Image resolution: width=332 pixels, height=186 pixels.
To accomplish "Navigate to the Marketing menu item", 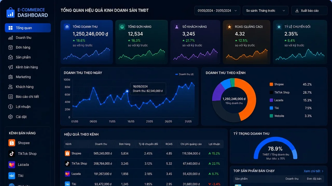I will pos(28,77).
